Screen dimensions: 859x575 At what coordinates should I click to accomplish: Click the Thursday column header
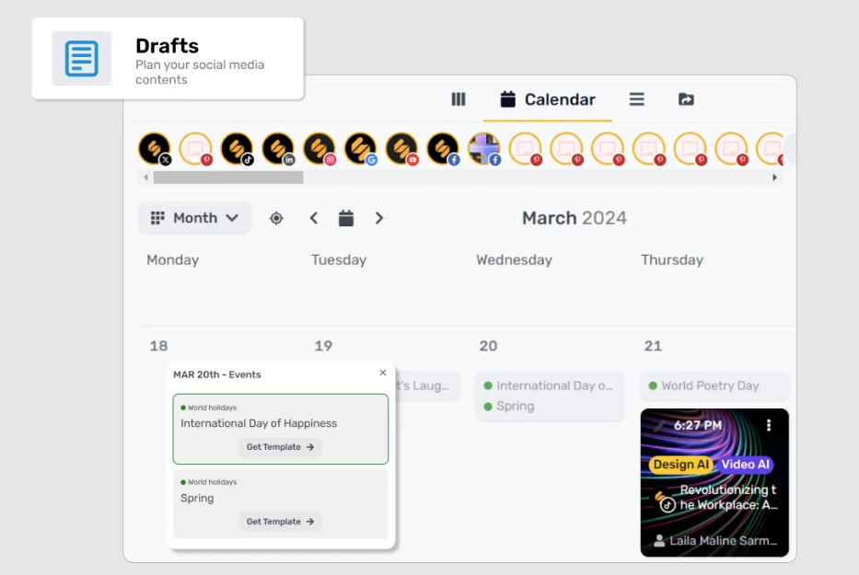coord(672,260)
